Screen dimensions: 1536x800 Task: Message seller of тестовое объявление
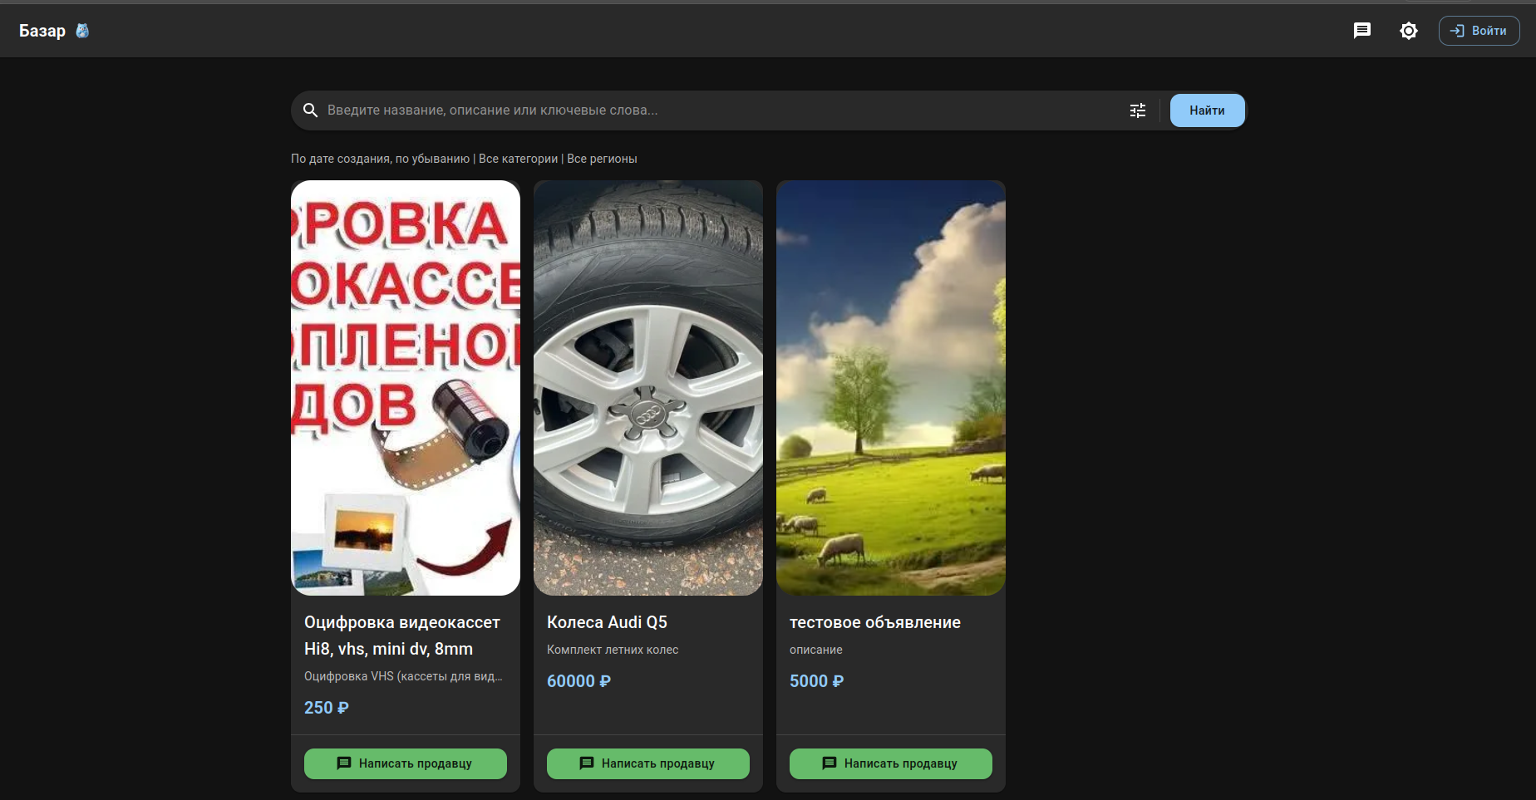coord(891,763)
